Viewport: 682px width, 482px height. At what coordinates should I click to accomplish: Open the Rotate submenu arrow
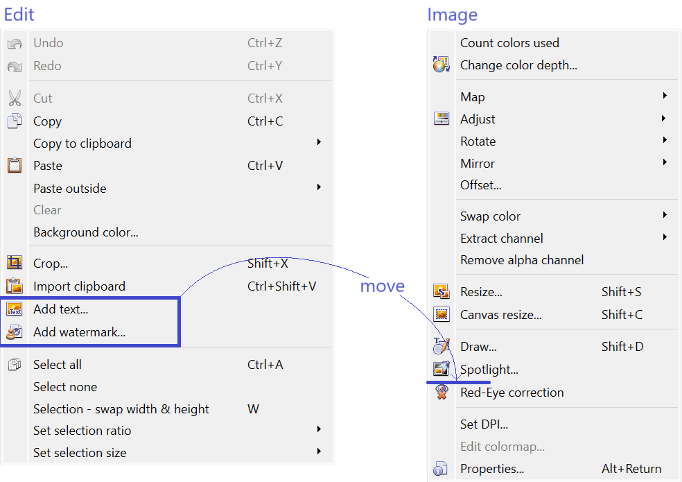(x=664, y=141)
